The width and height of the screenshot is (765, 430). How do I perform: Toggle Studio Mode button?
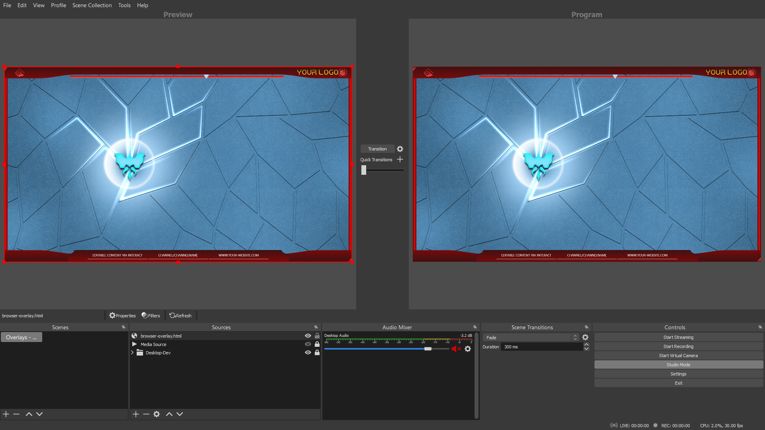(678, 365)
